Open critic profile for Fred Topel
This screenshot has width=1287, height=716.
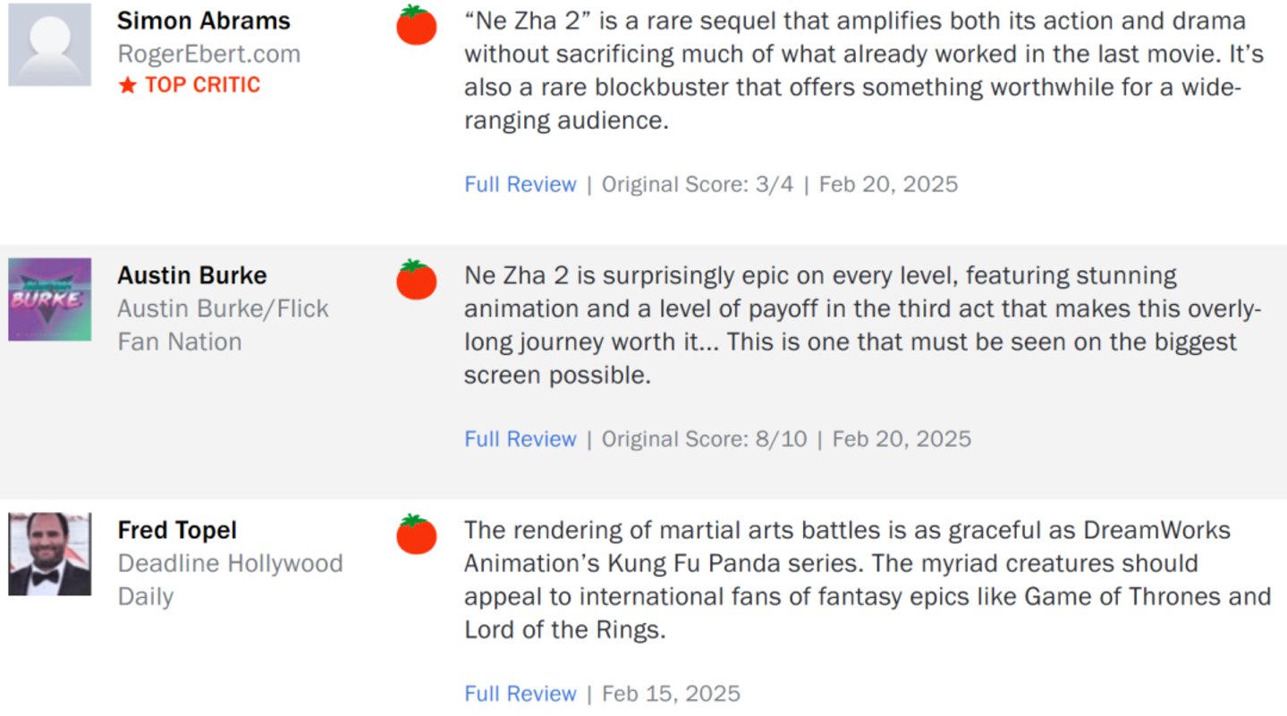click(177, 530)
